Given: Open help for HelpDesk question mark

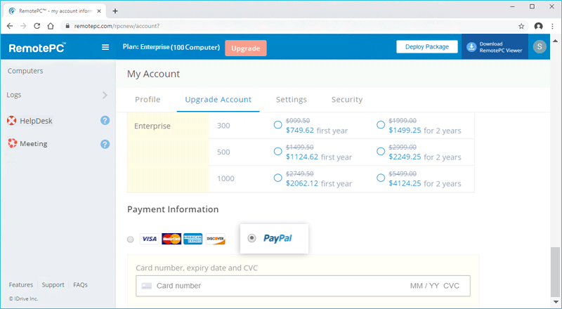Looking at the screenshot, I should (105, 121).
